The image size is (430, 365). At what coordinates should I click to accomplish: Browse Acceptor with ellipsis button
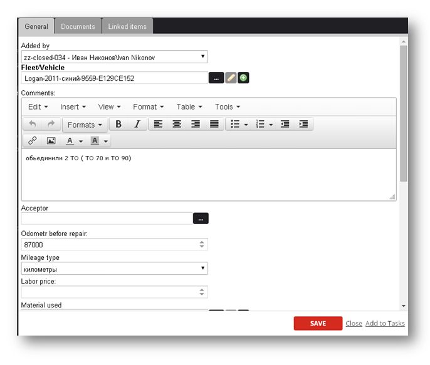tap(201, 218)
